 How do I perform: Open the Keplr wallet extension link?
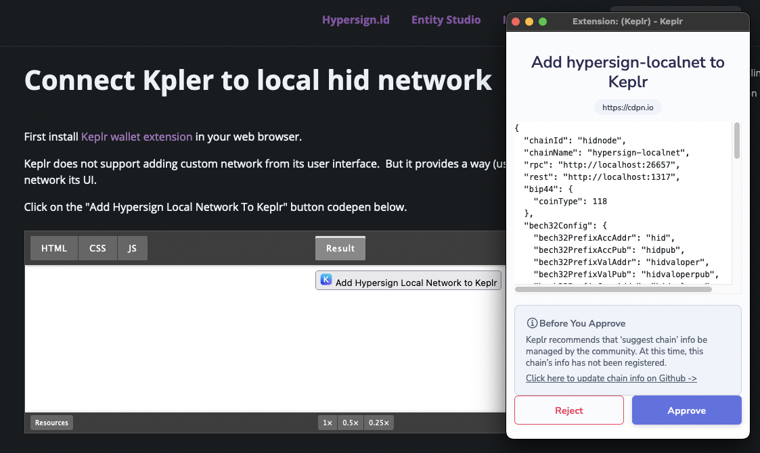[137, 137]
